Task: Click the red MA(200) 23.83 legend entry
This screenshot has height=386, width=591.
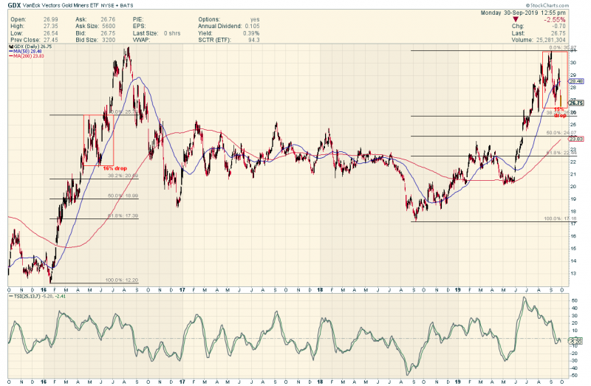Action: tap(26, 56)
